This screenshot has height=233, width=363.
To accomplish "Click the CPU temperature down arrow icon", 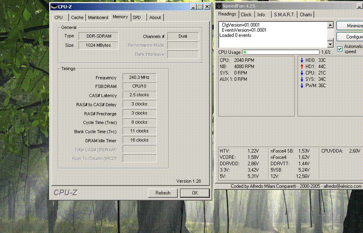I will coord(302,73).
